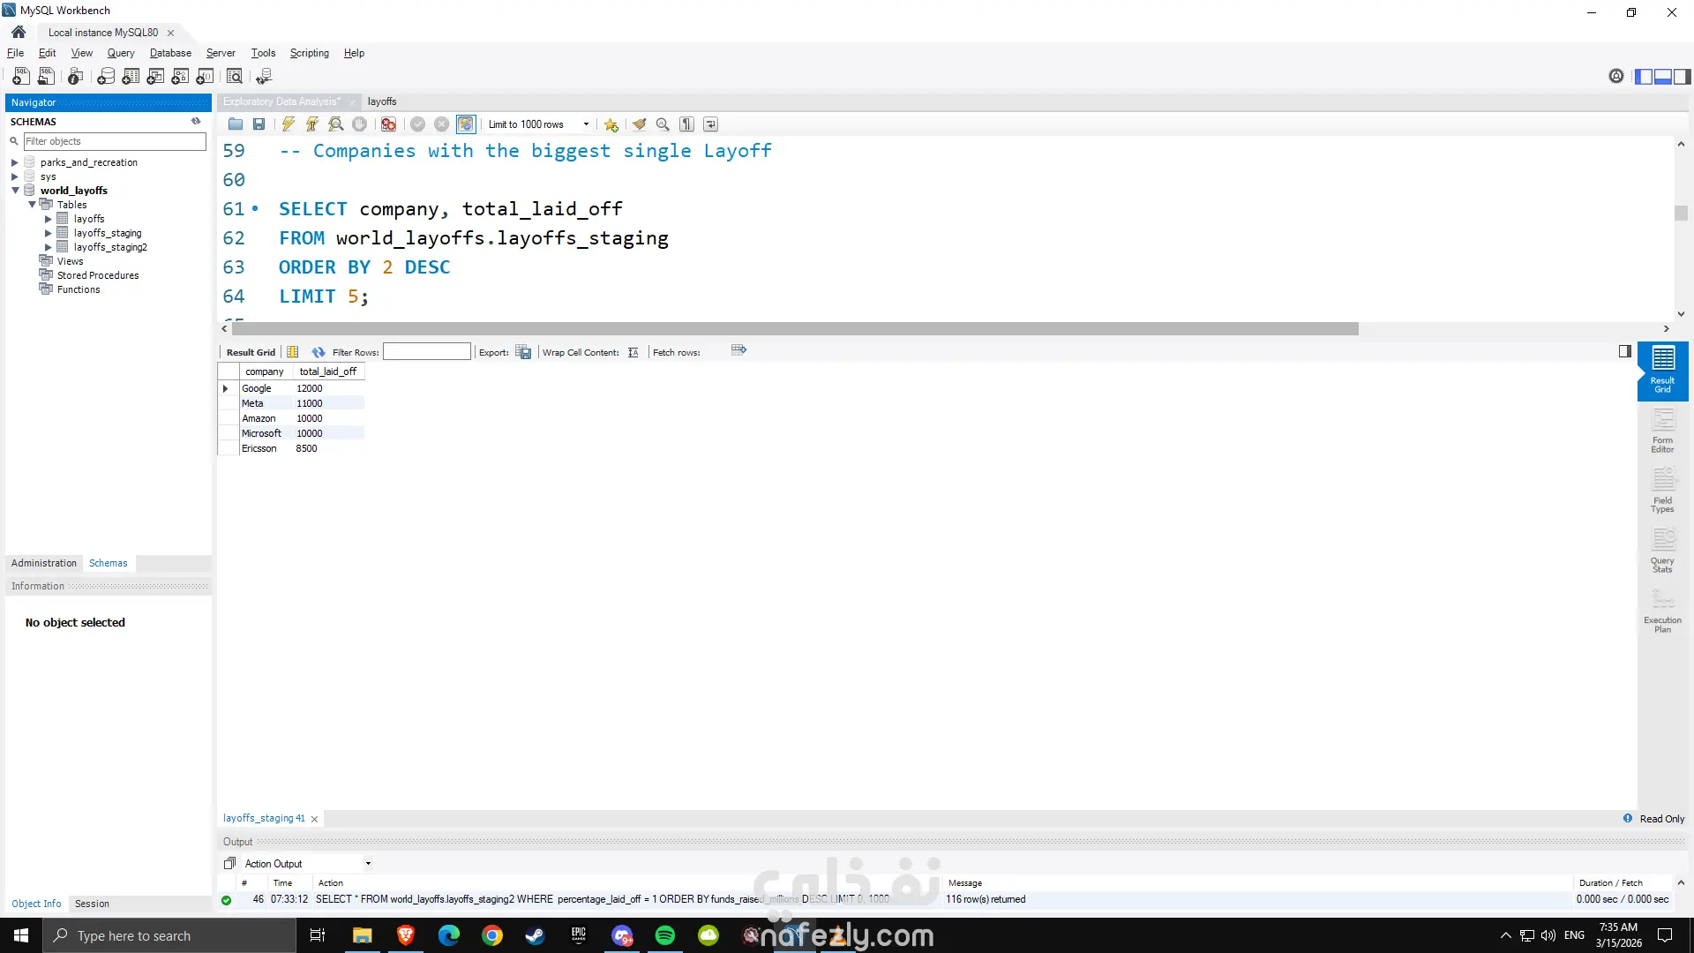Add query to favorites star icon

click(x=611, y=124)
